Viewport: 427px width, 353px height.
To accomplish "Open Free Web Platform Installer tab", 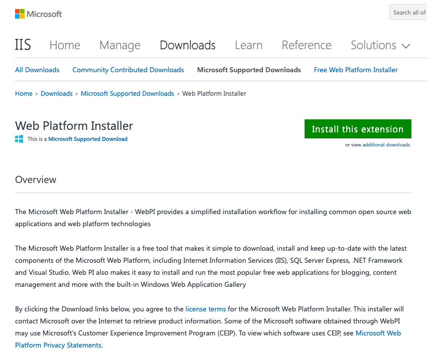I will point(356,70).
